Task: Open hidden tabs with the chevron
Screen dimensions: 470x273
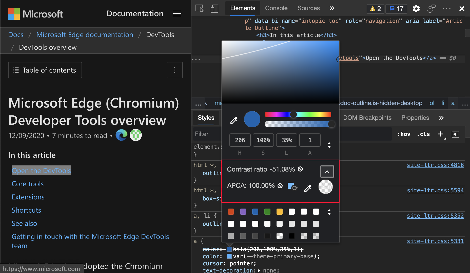Action: pyautogui.click(x=332, y=8)
